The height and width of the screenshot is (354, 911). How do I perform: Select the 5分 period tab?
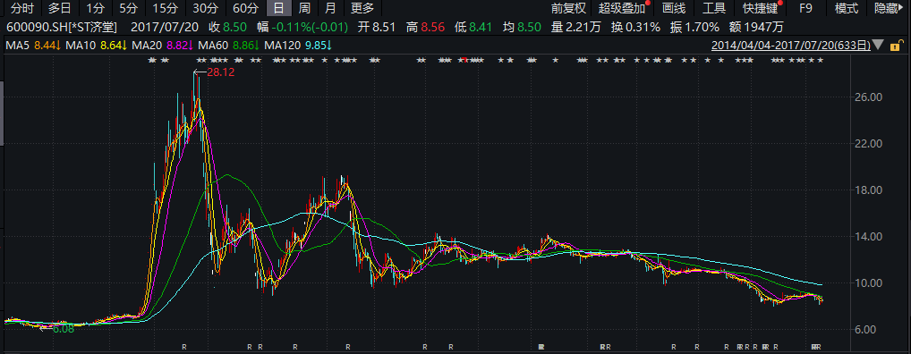(x=128, y=8)
